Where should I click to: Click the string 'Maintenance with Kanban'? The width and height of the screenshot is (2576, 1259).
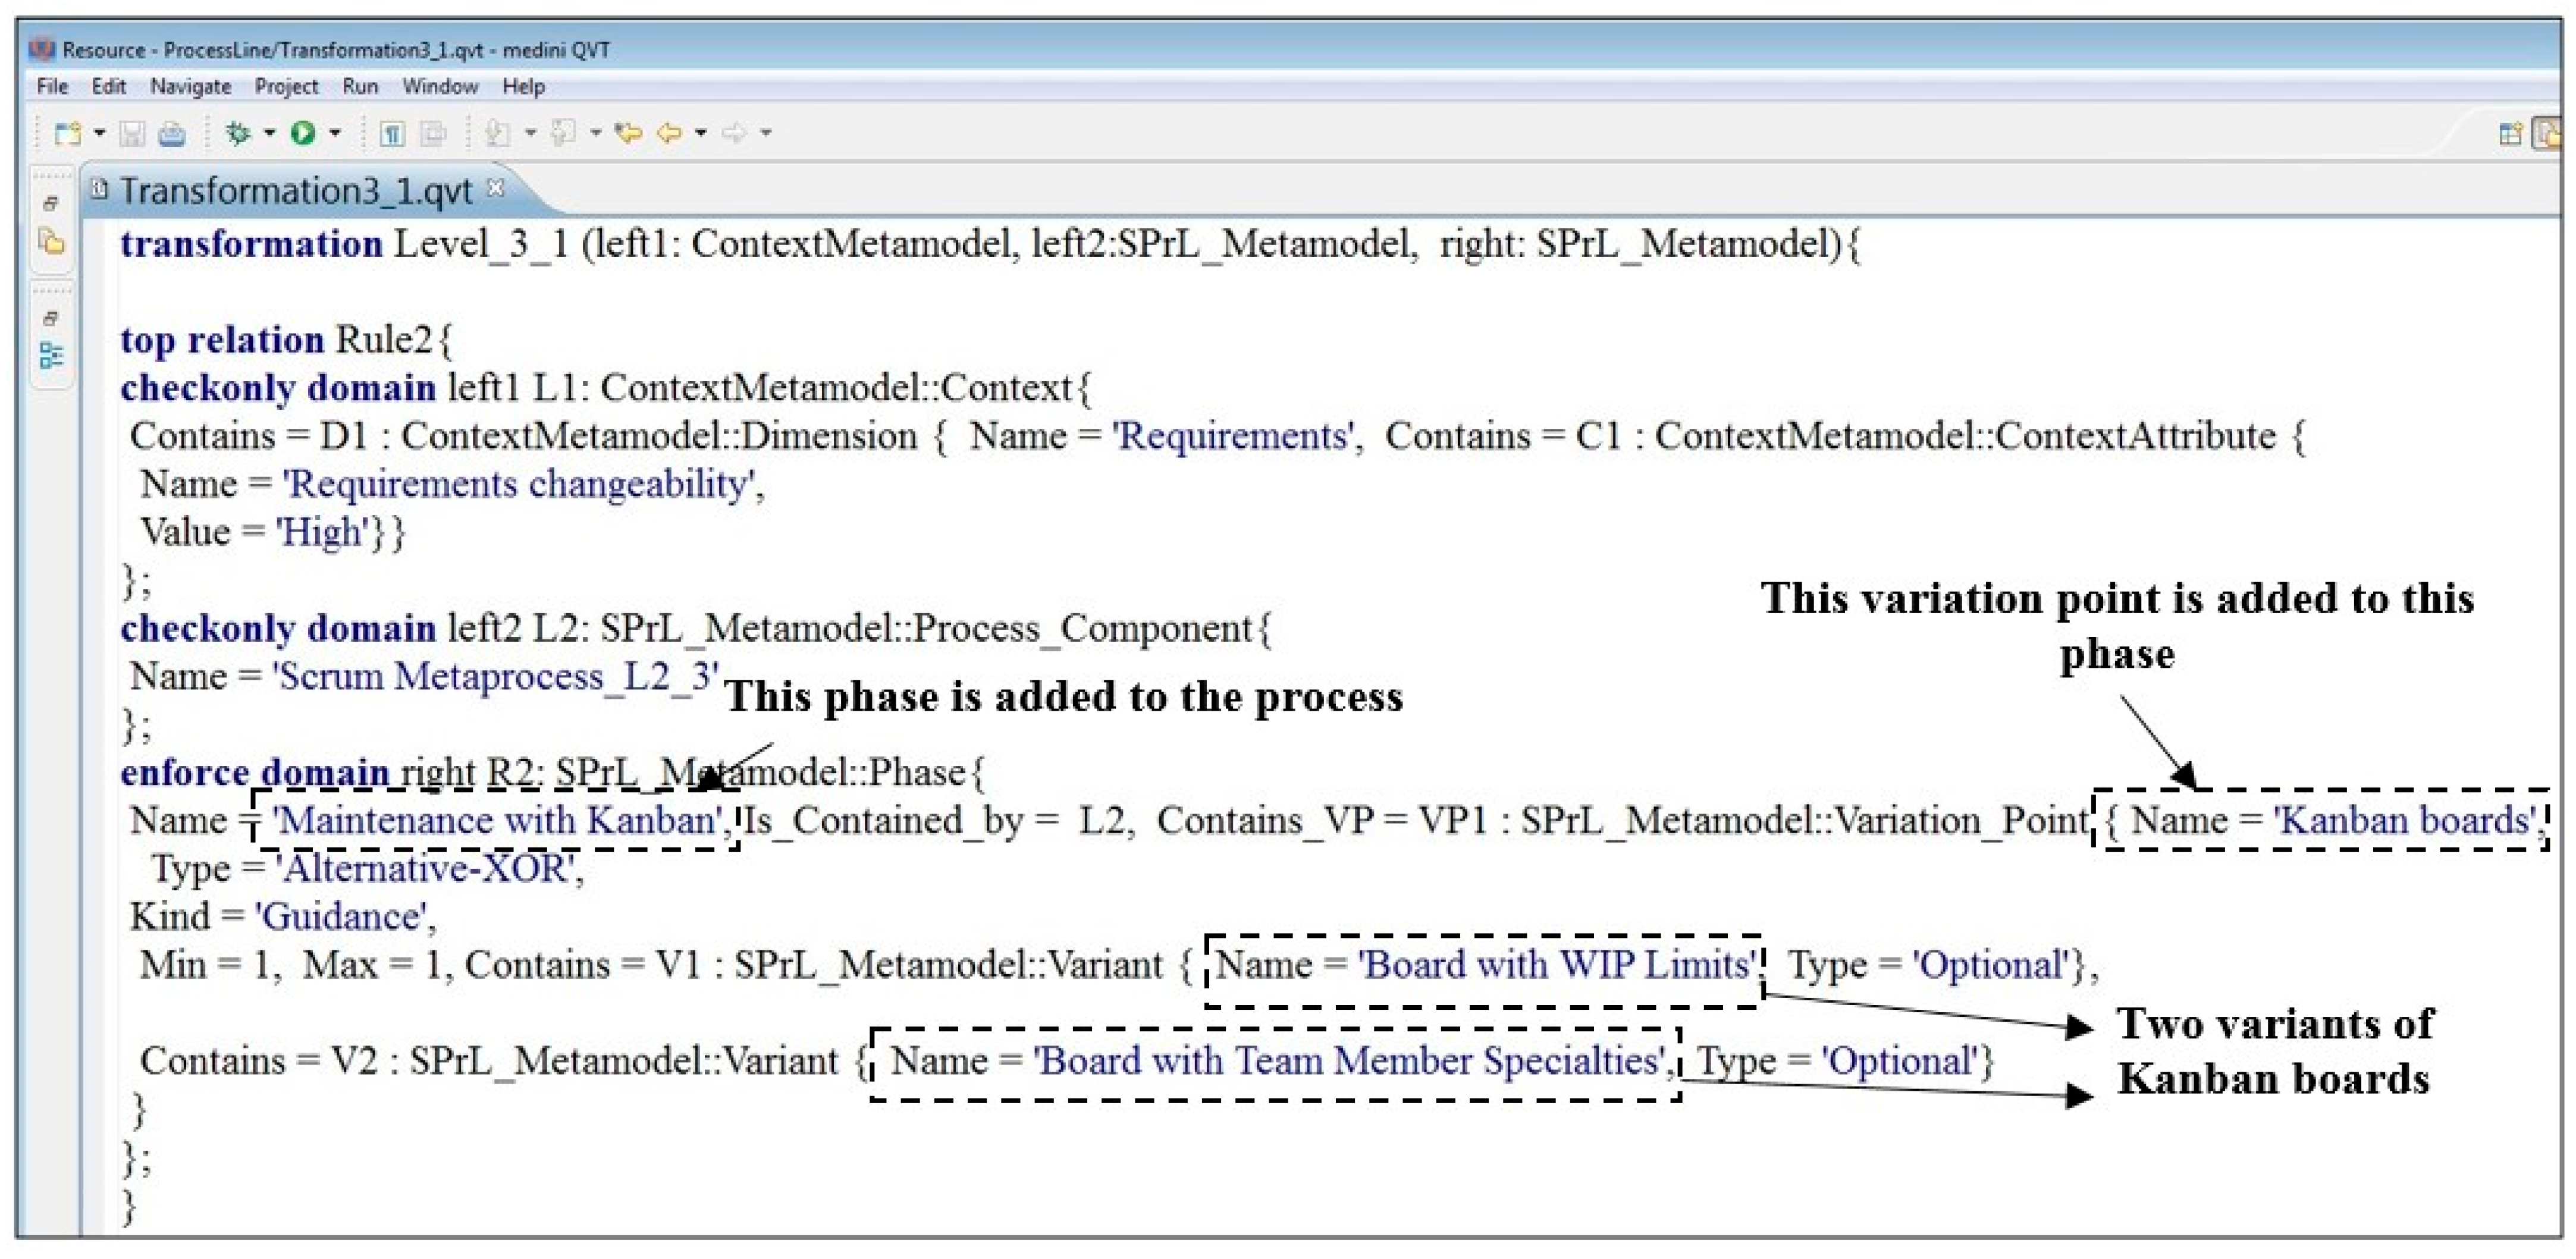497,821
